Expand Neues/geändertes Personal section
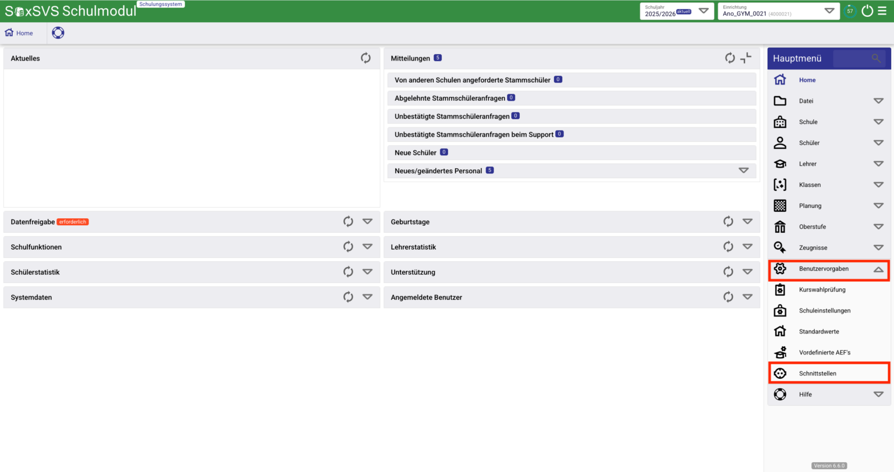Viewport: 894px width, 472px height. 743,171
